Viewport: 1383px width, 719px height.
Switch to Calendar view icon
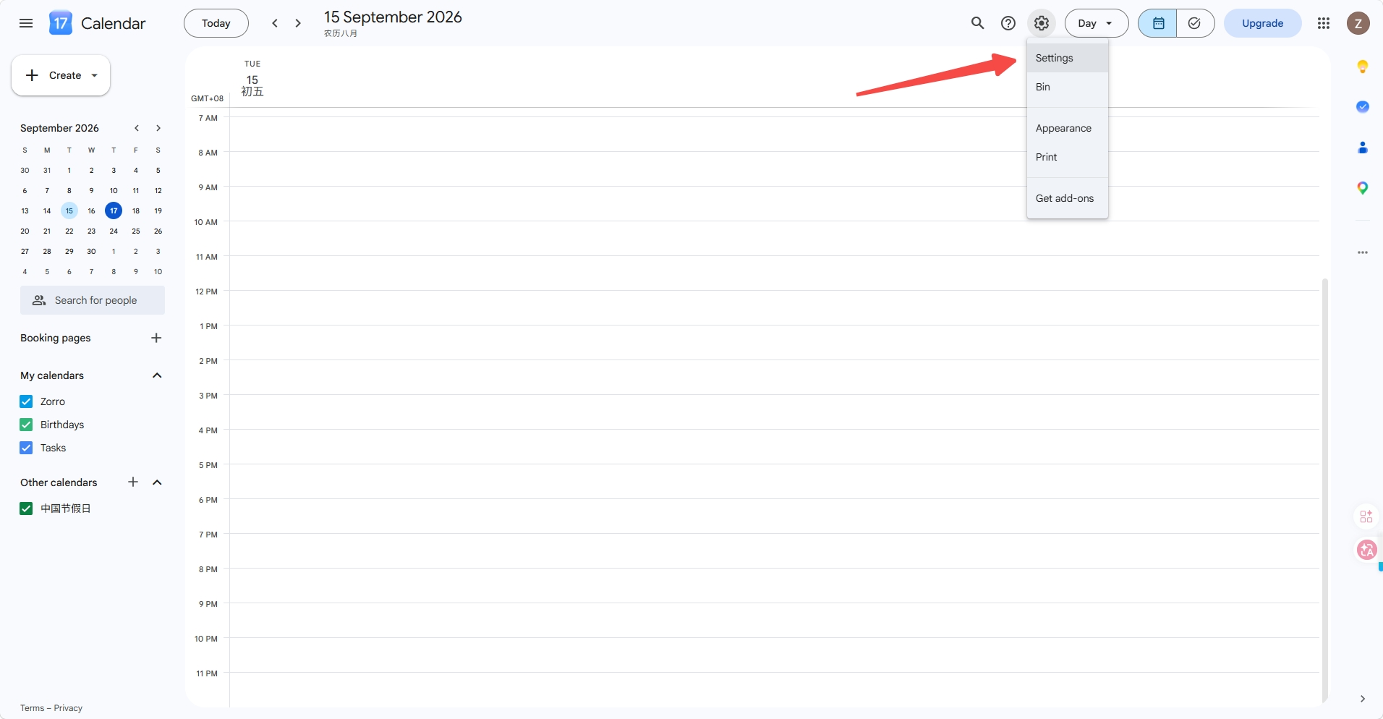pyautogui.click(x=1158, y=23)
